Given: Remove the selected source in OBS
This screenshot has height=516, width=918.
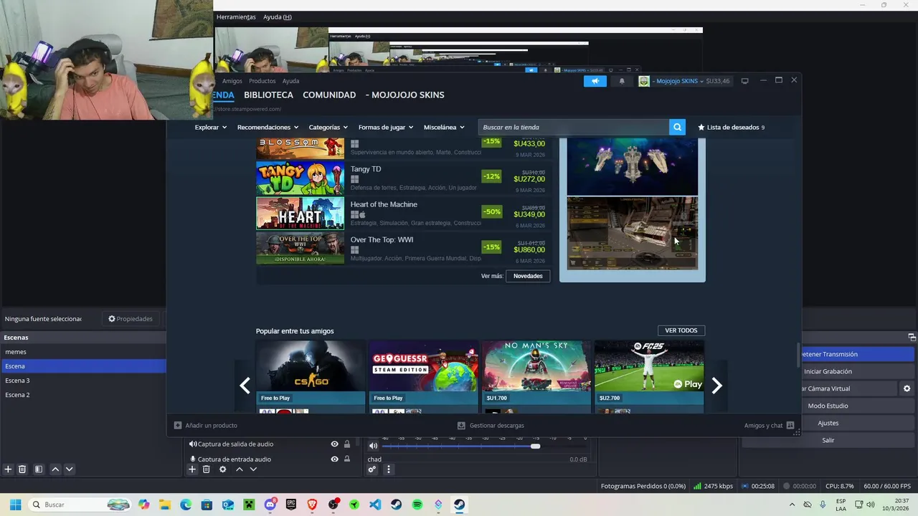Looking at the screenshot, I should coord(206,469).
